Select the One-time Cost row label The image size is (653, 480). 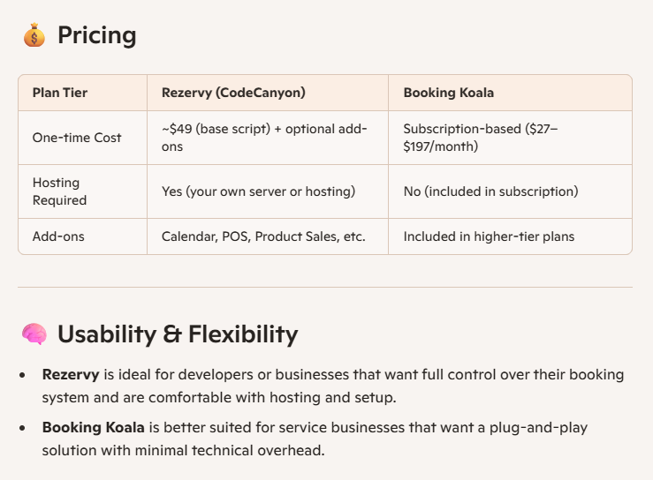[x=77, y=138]
